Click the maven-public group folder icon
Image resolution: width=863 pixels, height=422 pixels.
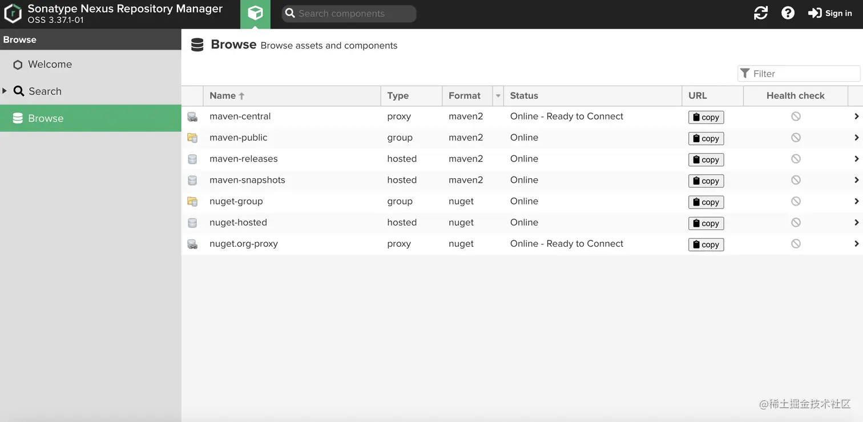click(192, 138)
